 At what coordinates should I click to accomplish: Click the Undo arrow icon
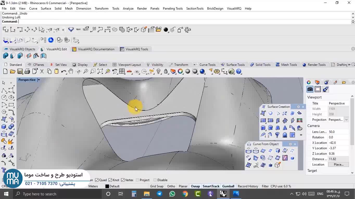point(64,72)
